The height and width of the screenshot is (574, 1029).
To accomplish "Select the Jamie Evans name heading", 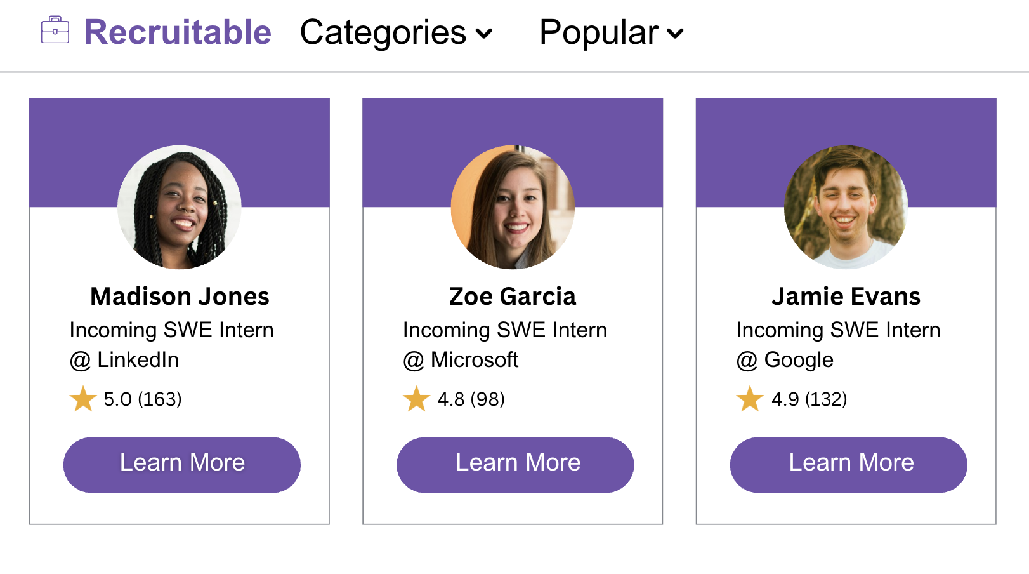I will point(846,297).
